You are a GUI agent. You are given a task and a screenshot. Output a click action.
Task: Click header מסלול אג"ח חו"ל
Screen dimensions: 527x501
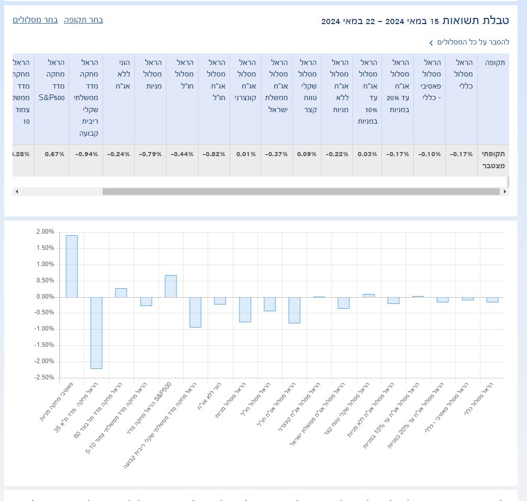coord(214,99)
